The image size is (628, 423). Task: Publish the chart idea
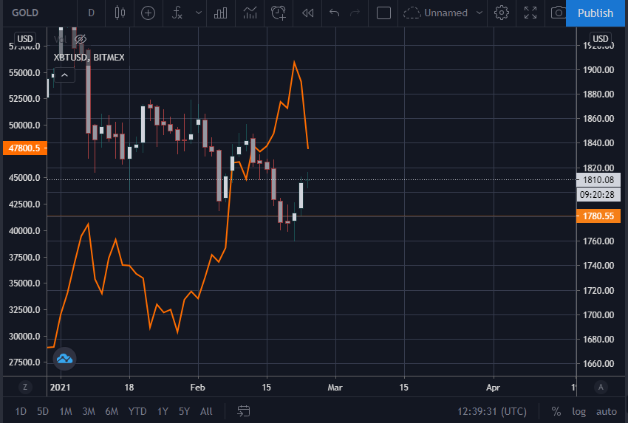[595, 13]
